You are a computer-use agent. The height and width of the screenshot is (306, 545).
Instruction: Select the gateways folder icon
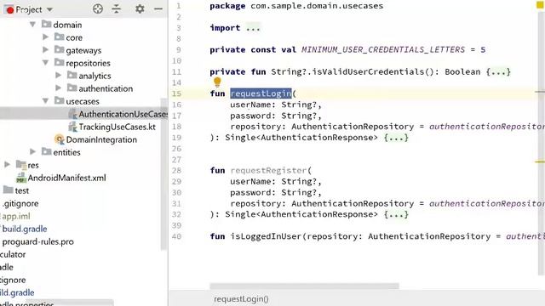(x=59, y=49)
